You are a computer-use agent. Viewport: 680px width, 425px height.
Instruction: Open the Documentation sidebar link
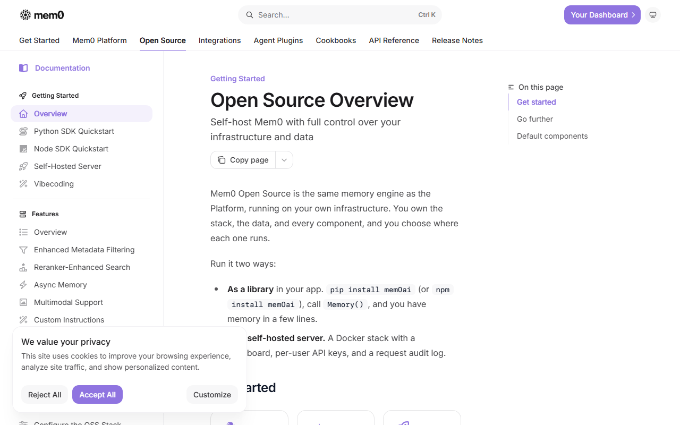coord(63,68)
